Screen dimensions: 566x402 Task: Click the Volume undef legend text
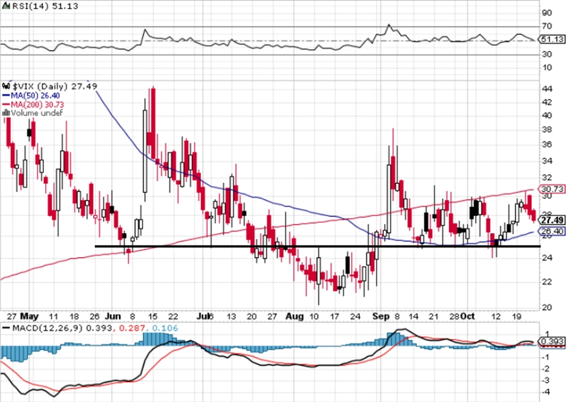click(x=37, y=113)
